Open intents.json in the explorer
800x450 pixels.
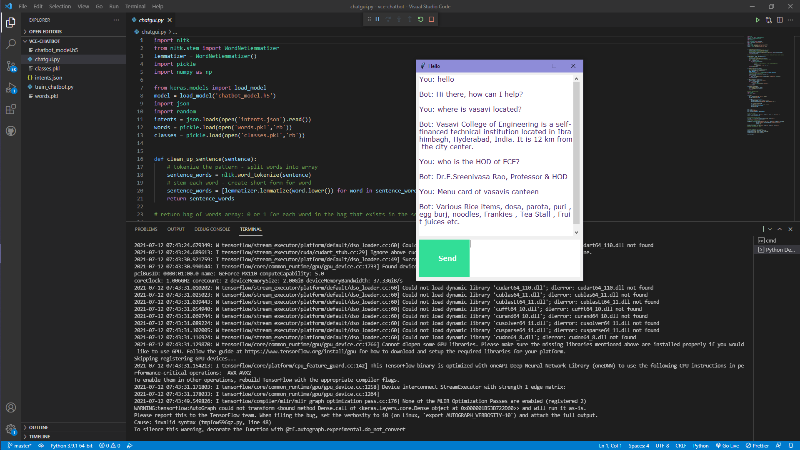pos(73,77)
